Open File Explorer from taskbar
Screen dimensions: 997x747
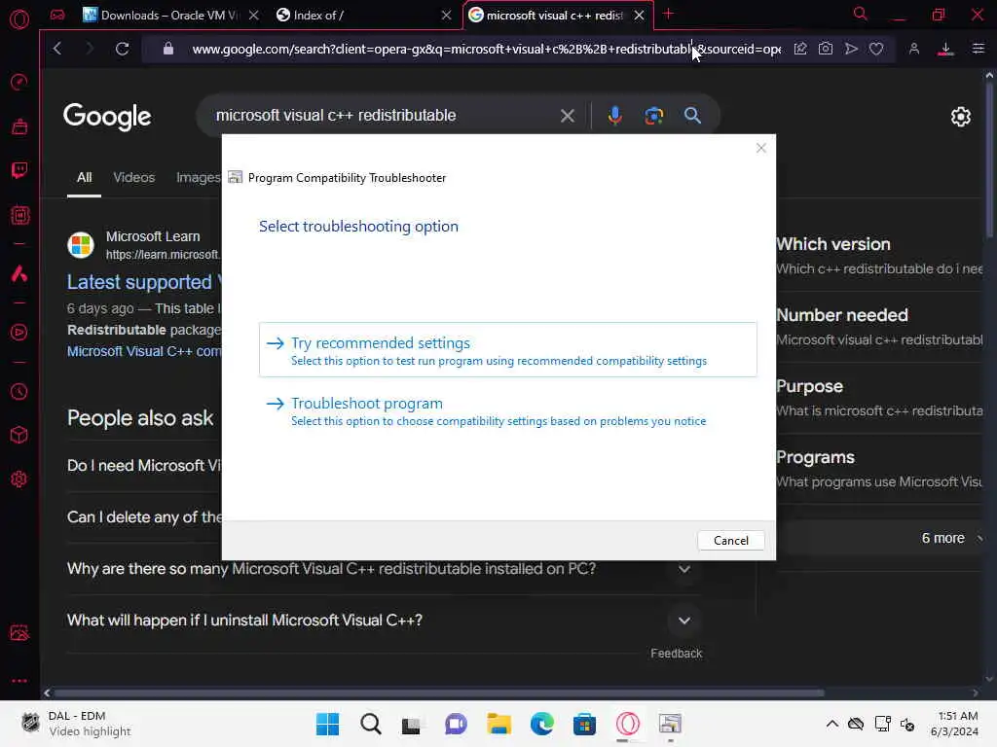[499, 724]
